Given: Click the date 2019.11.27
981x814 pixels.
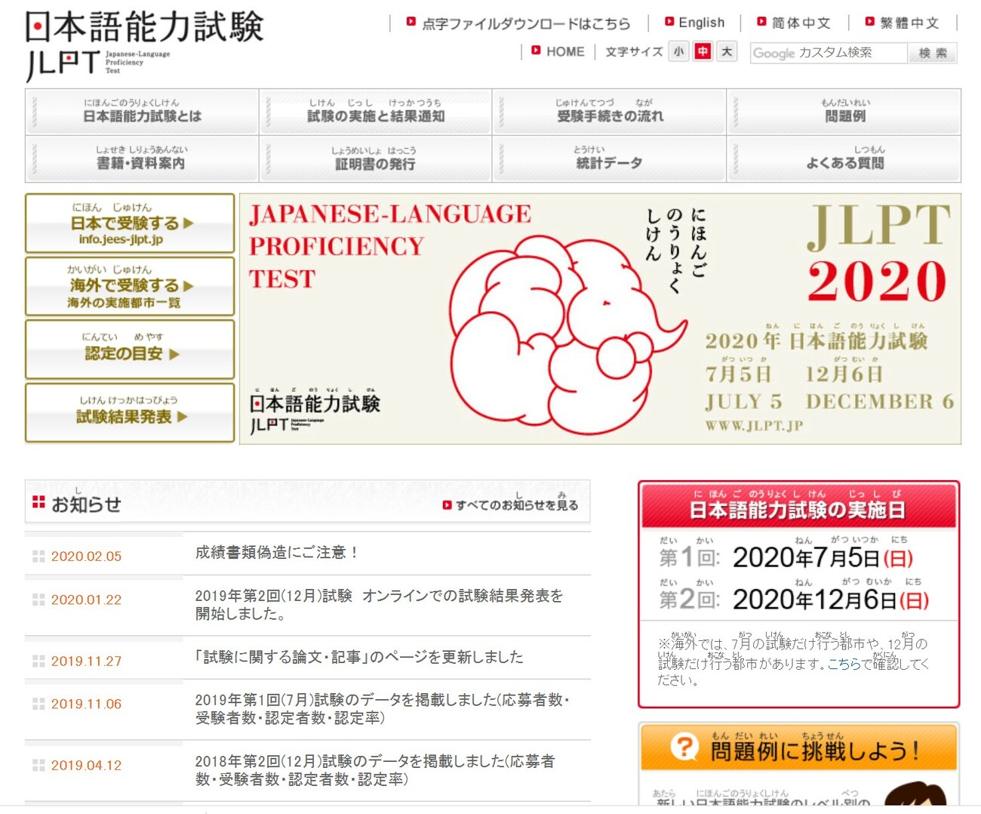Looking at the screenshot, I should click(86, 661).
